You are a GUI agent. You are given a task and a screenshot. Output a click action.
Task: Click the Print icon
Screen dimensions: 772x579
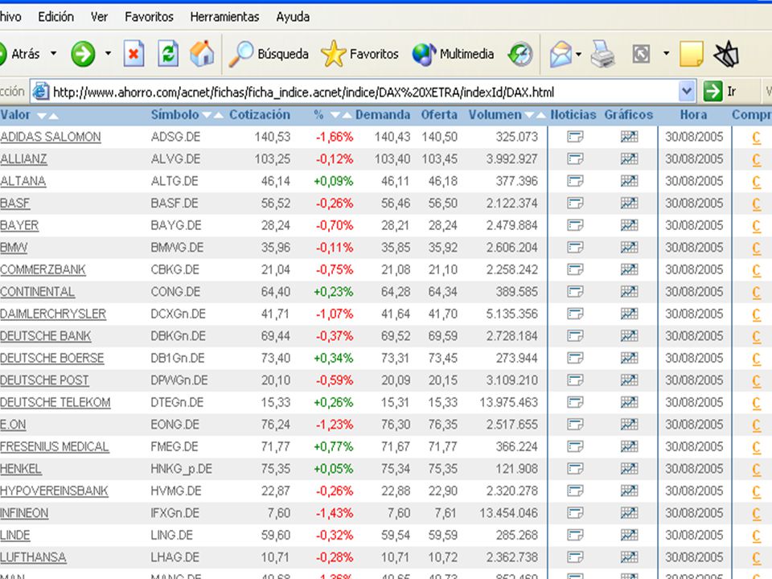click(x=602, y=54)
